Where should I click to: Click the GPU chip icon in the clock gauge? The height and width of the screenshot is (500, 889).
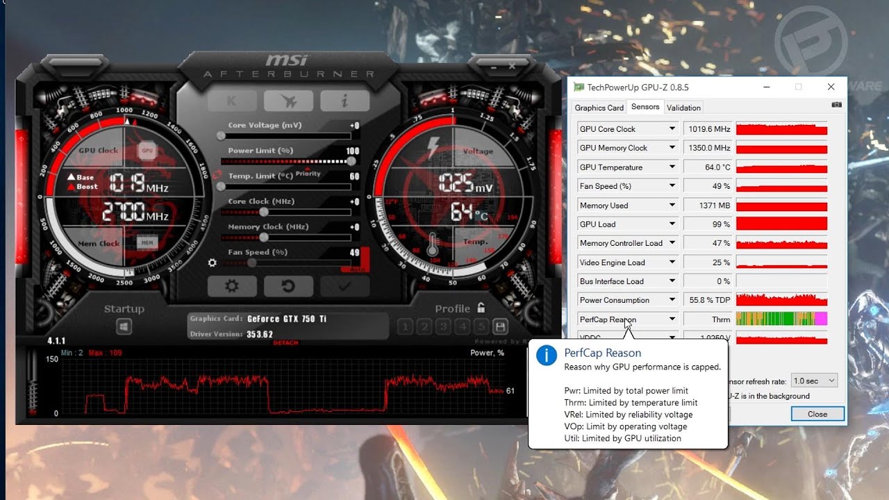point(146,150)
